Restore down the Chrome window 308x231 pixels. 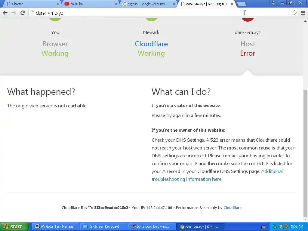pyautogui.click(x=290, y=2)
